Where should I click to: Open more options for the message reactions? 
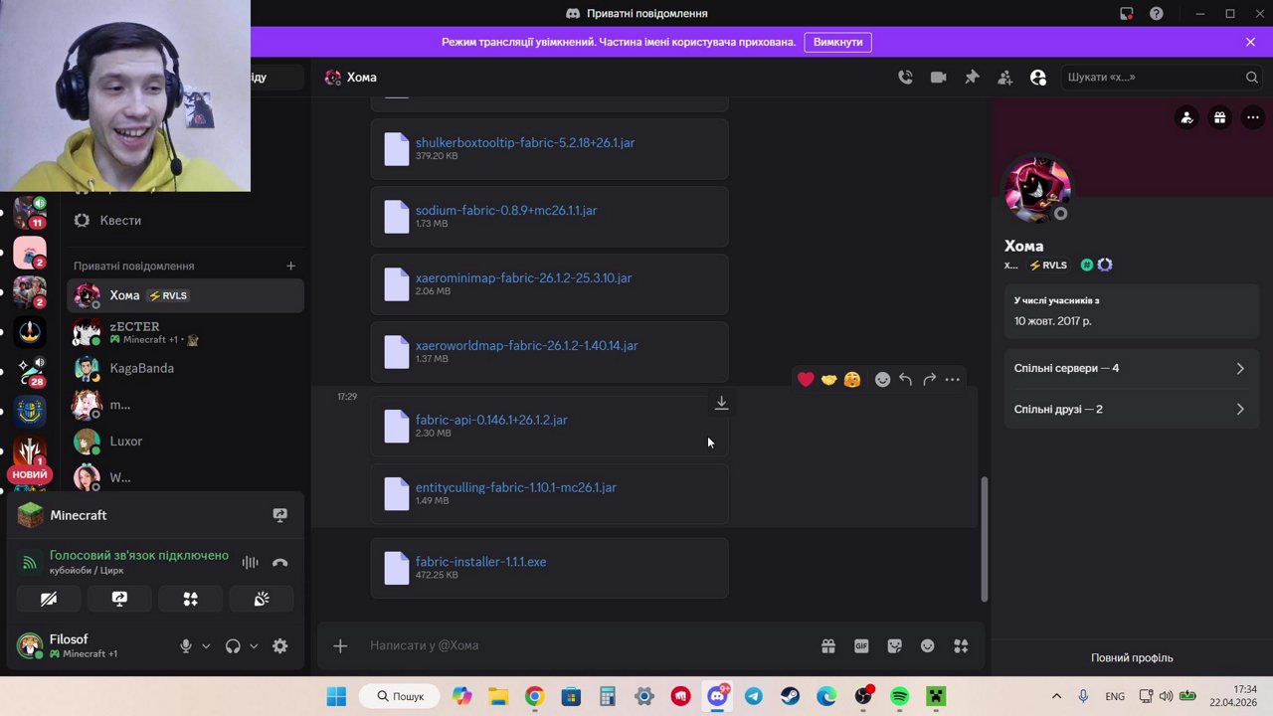(x=952, y=379)
